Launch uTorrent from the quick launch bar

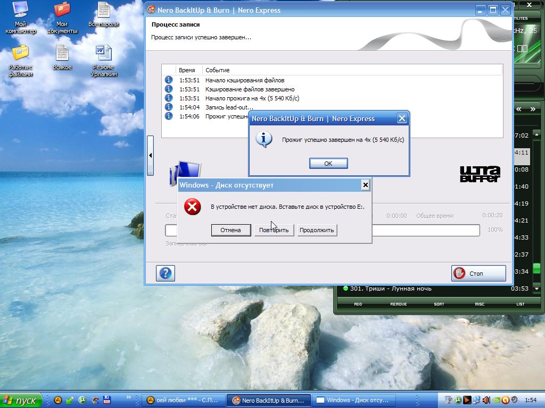click(x=82, y=400)
